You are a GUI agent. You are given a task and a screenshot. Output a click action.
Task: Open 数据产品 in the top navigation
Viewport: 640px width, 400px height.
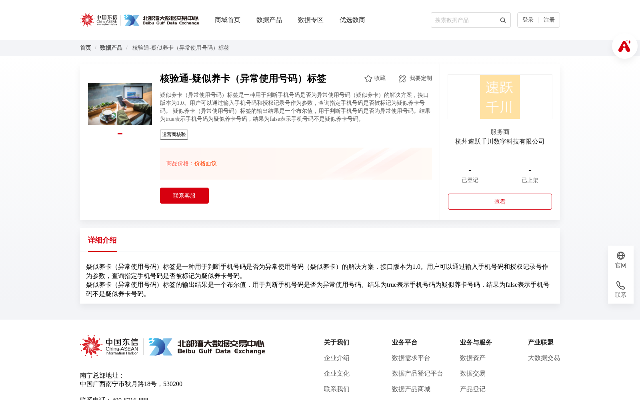269,20
